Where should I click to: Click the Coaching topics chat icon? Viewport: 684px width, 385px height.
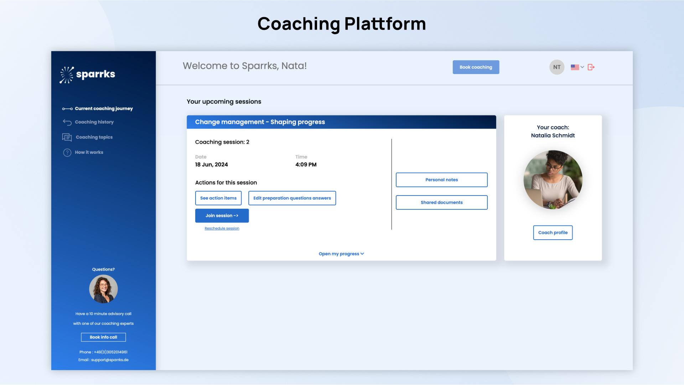[67, 137]
